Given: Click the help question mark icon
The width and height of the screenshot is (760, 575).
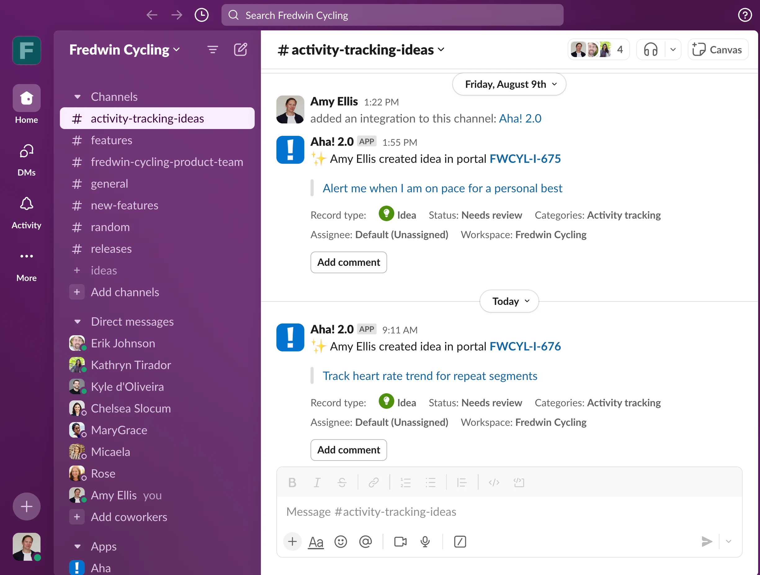Looking at the screenshot, I should (x=744, y=15).
